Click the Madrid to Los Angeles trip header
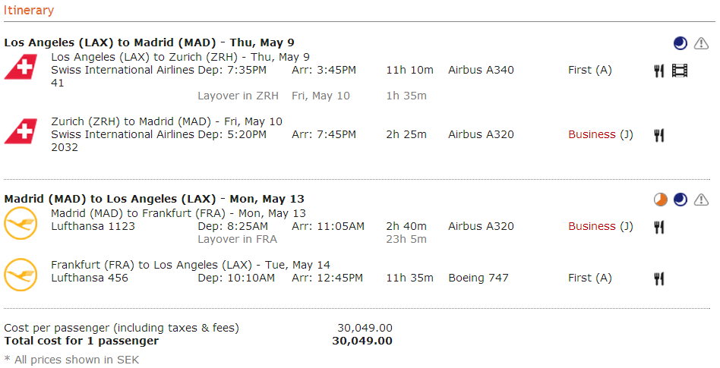 [155, 199]
